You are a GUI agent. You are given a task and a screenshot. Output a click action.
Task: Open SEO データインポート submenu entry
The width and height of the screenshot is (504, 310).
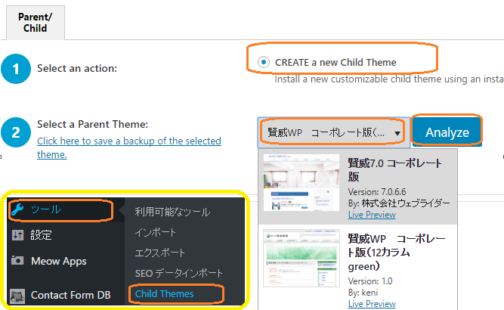click(x=179, y=273)
